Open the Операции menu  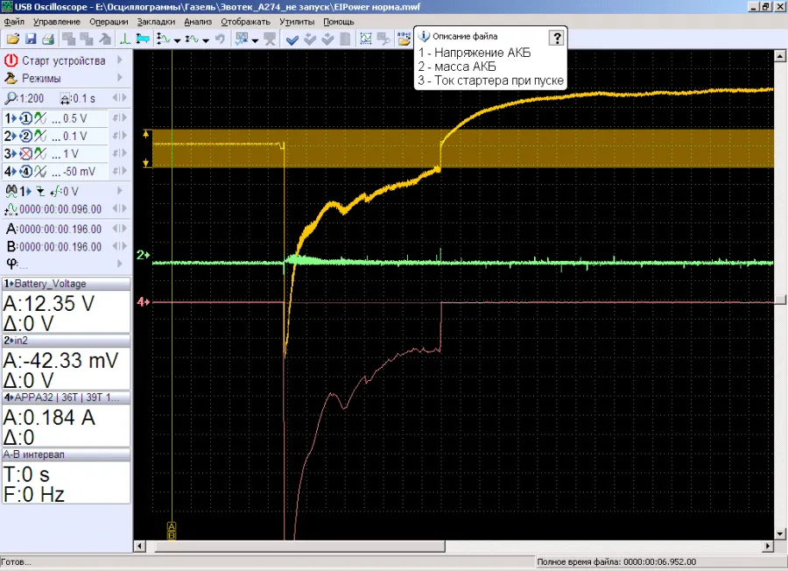pyautogui.click(x=109, y=22)
